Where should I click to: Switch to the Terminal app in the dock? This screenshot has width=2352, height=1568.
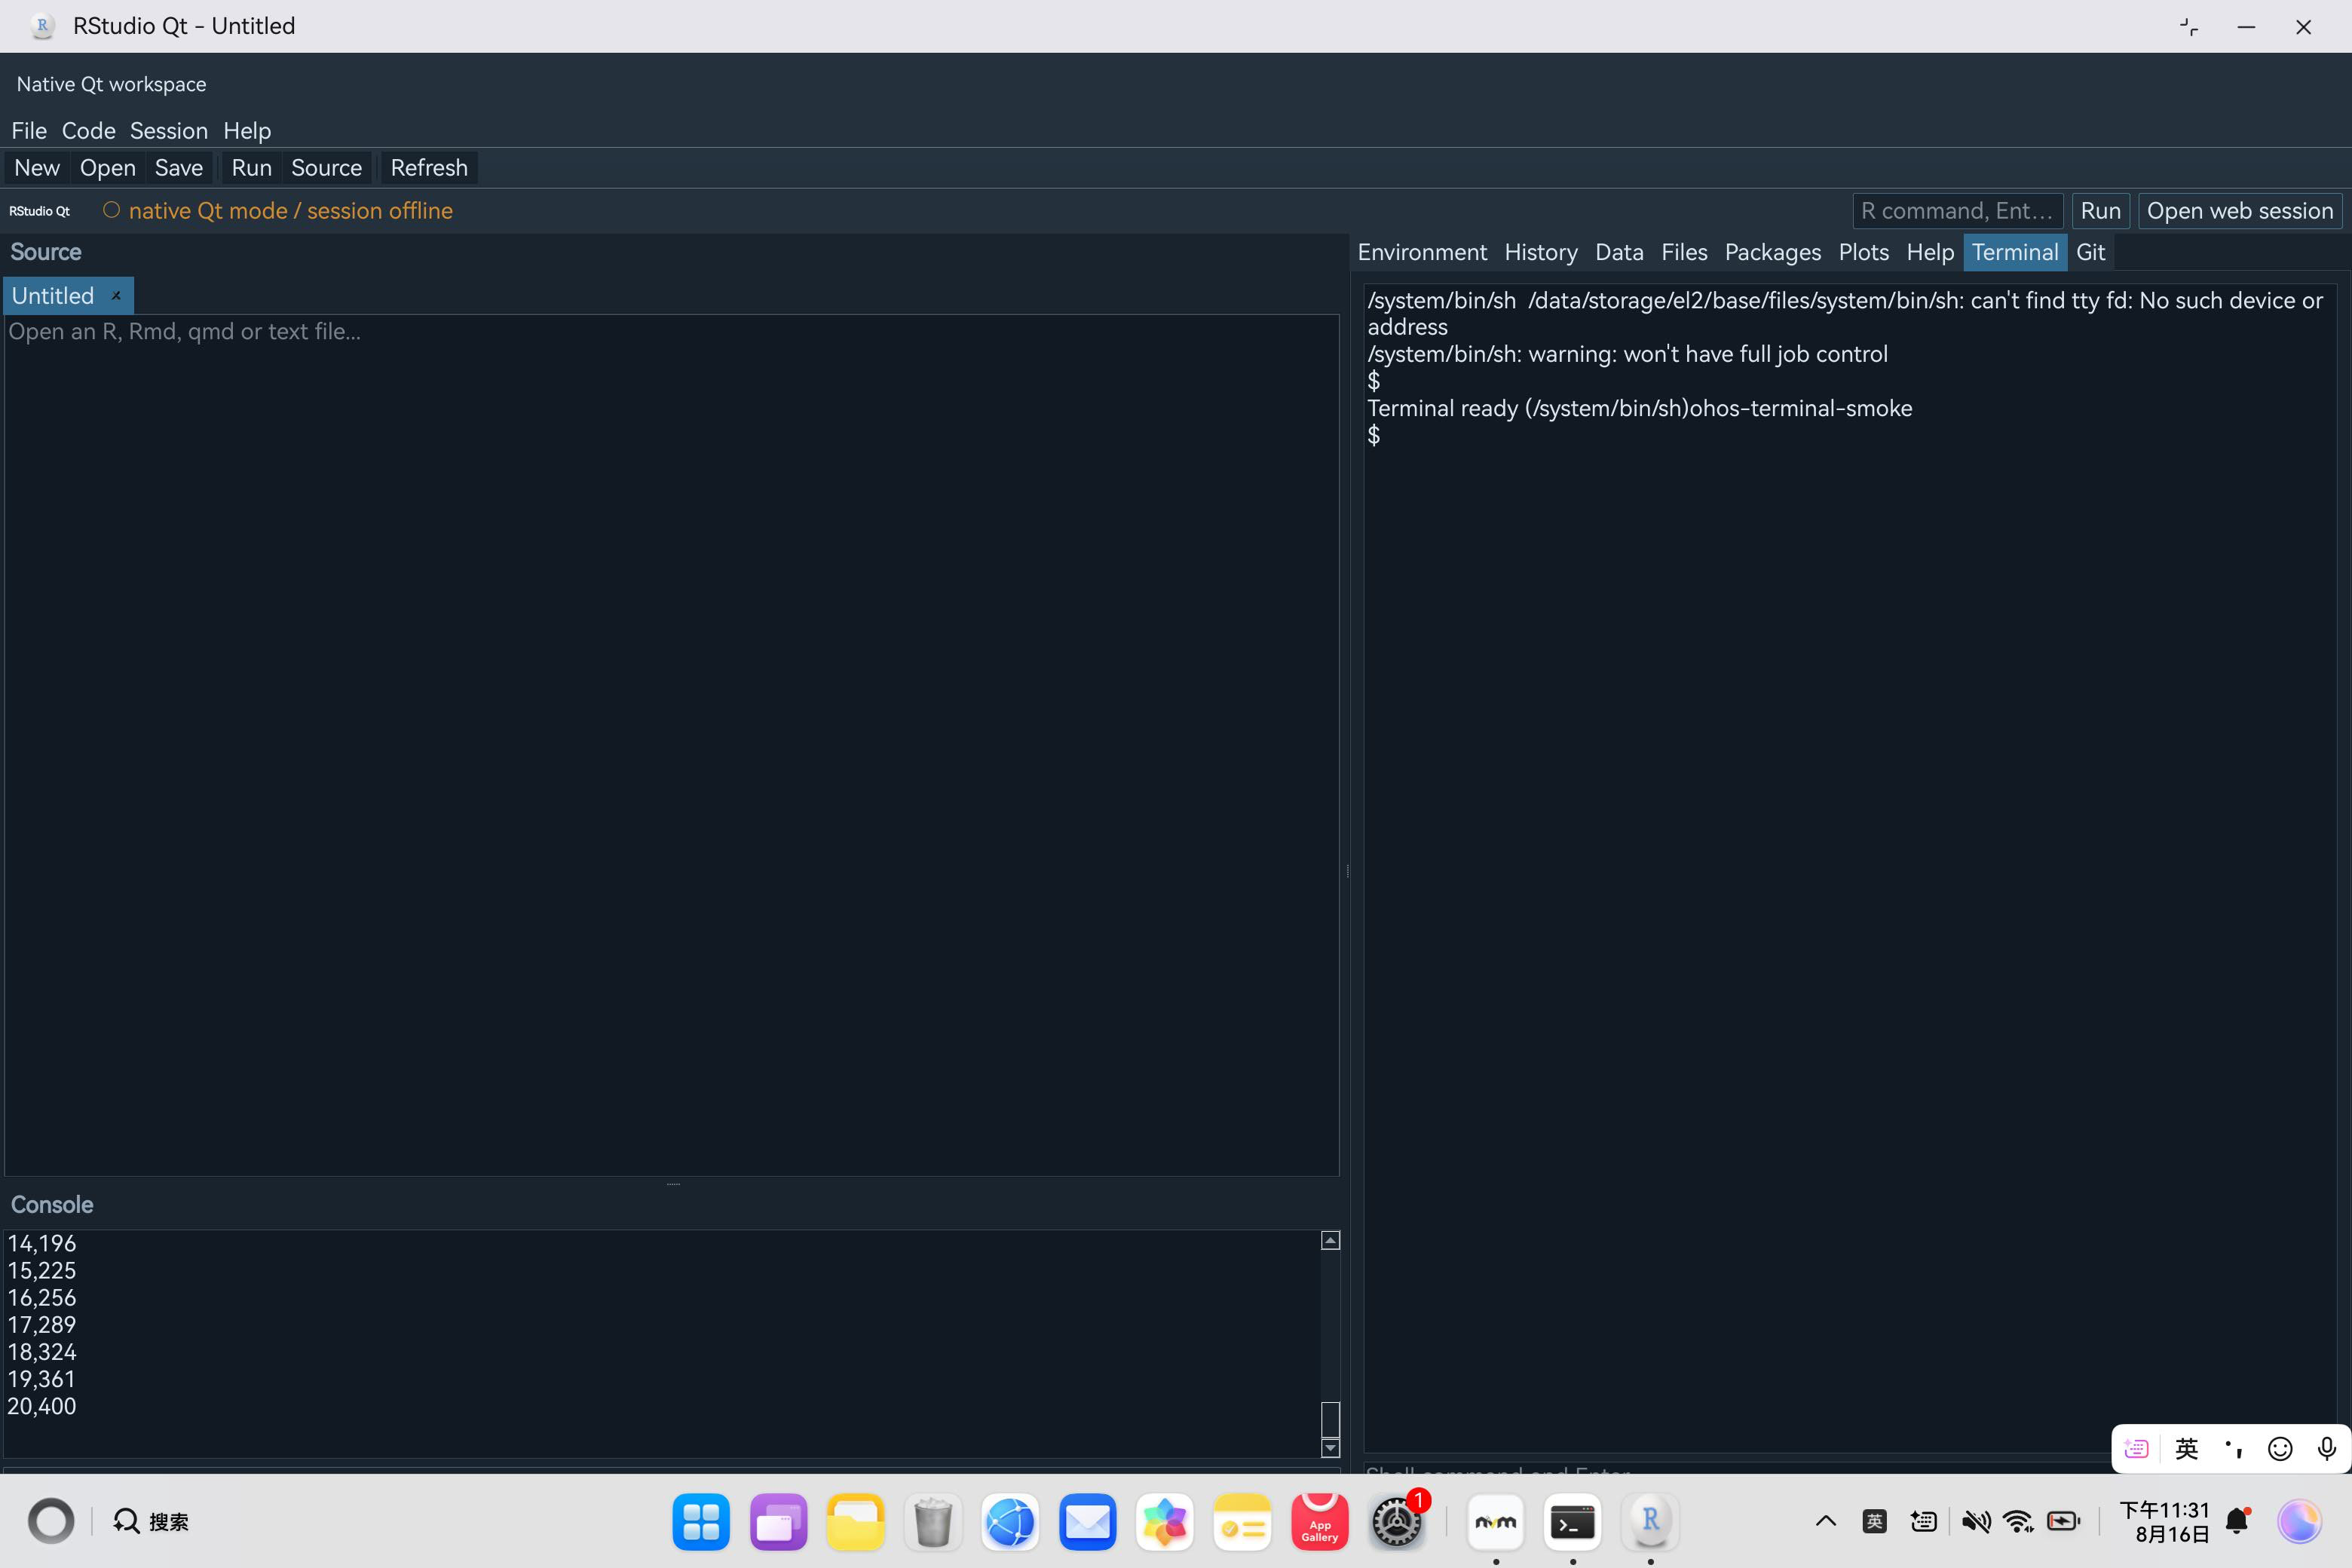click(x=1573, y=1522)
